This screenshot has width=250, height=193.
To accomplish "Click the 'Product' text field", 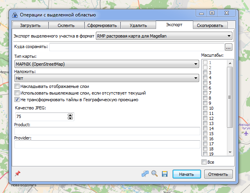I will click(x=106, y=131).
